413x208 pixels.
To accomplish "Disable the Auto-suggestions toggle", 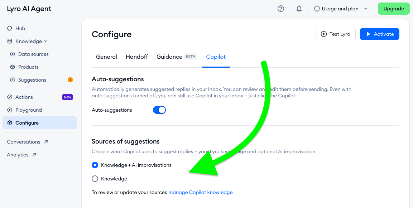I will coord(159,110).
